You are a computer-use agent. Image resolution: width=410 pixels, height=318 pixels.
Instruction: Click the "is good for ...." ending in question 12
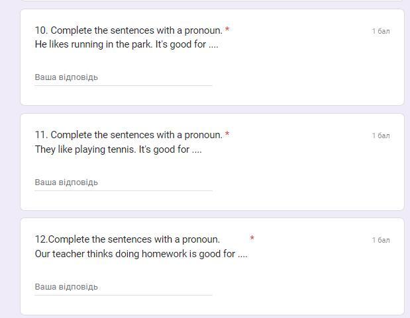click(218, 254)
